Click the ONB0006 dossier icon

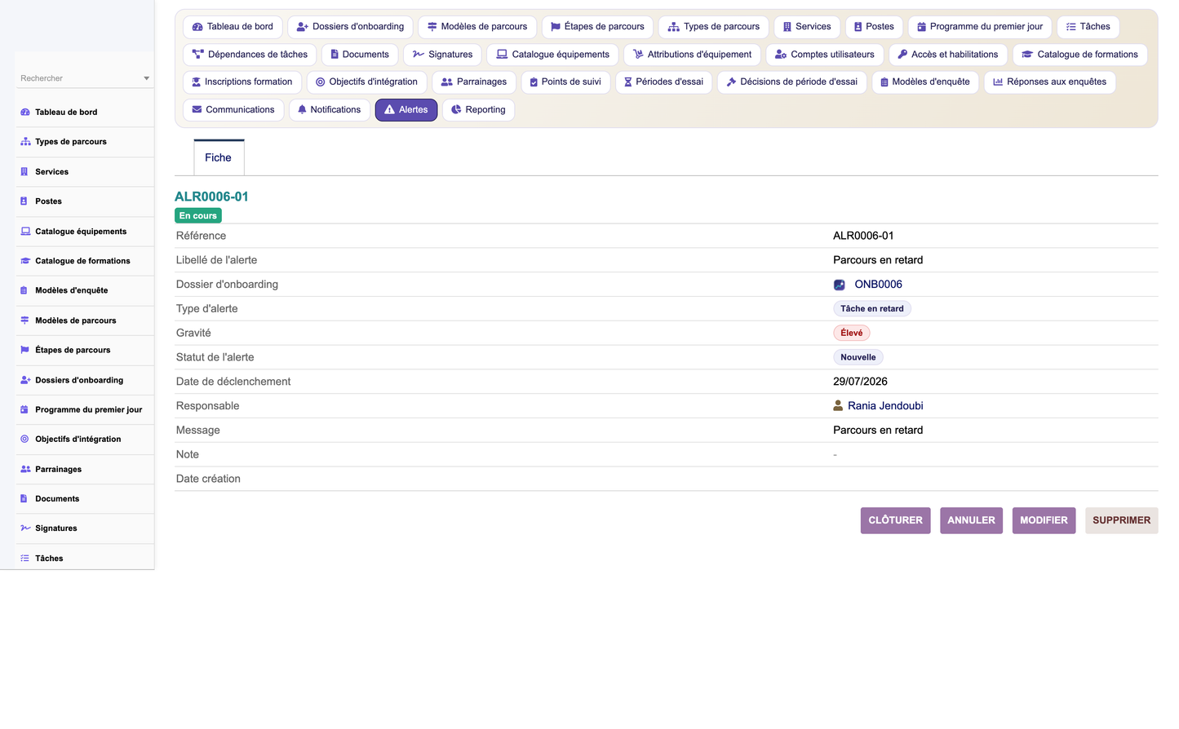[x=839, y=285]
